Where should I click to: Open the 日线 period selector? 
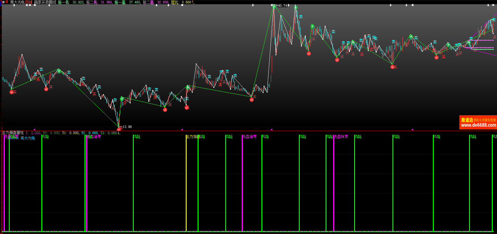click(x=29, y=2)
